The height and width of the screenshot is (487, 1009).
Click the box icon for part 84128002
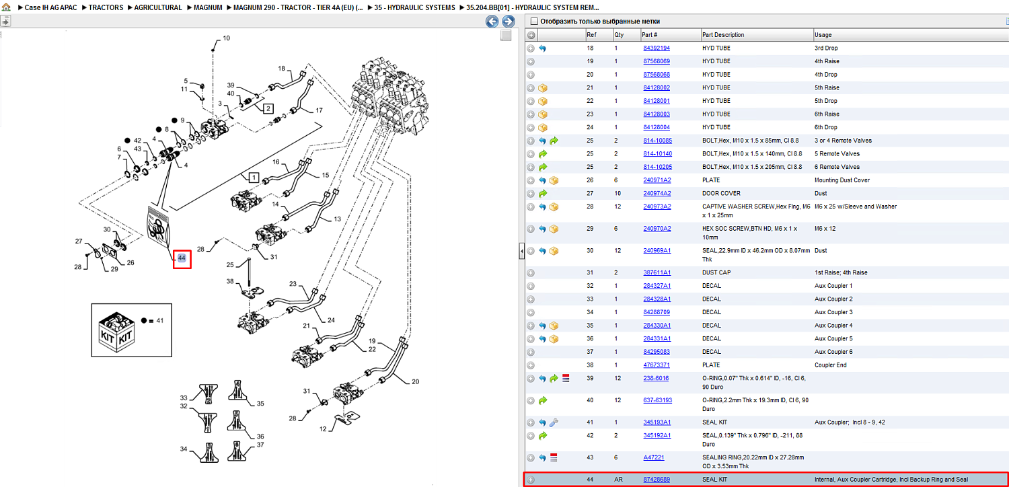[542, 87]
